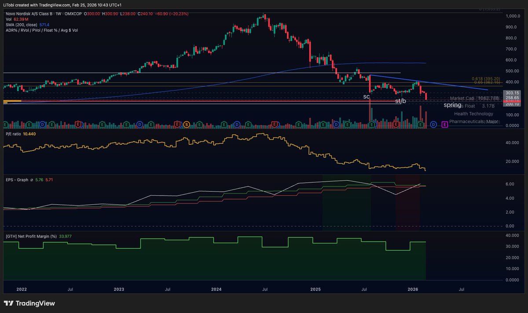Viewport: 528px width, 313px height.
Task: Click the 571.4 SMA value
Action: [x=44, y=25]
